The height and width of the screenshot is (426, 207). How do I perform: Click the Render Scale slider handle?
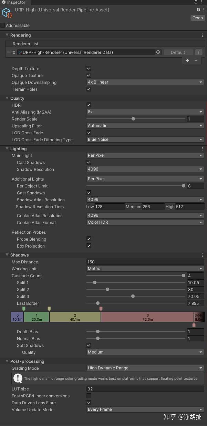coord(133,119)
